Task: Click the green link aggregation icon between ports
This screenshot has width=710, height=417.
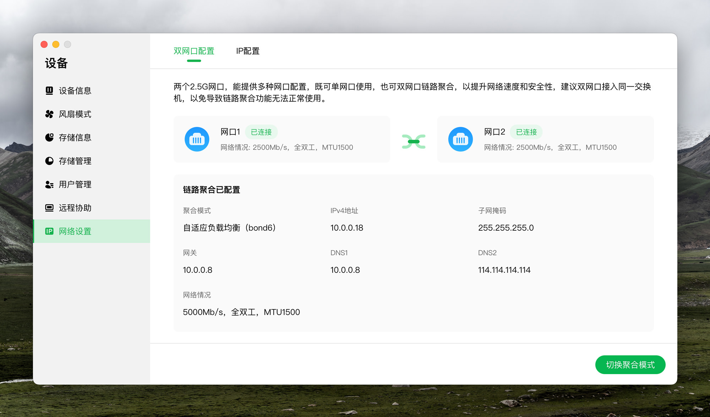Action: (414, 141)
